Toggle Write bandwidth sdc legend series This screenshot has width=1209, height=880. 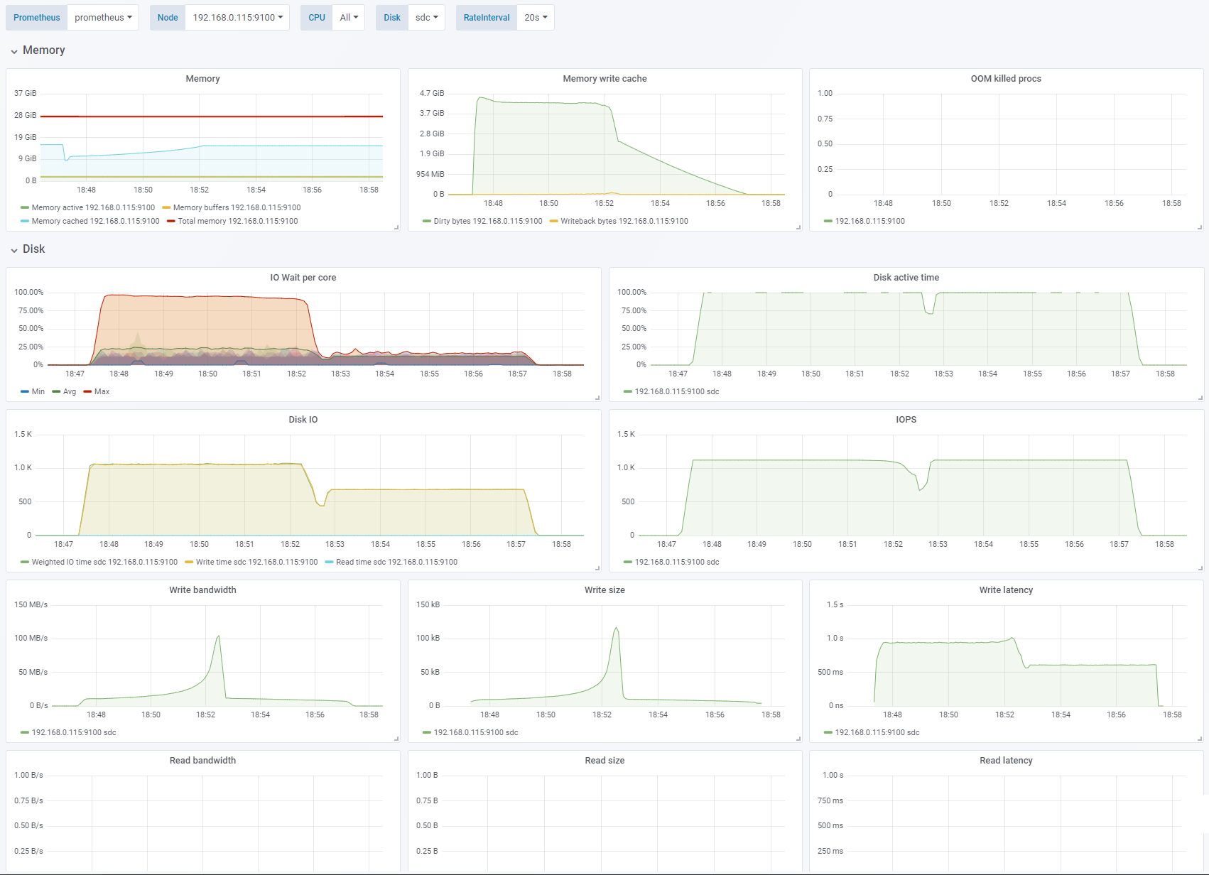tap(74, 733)
